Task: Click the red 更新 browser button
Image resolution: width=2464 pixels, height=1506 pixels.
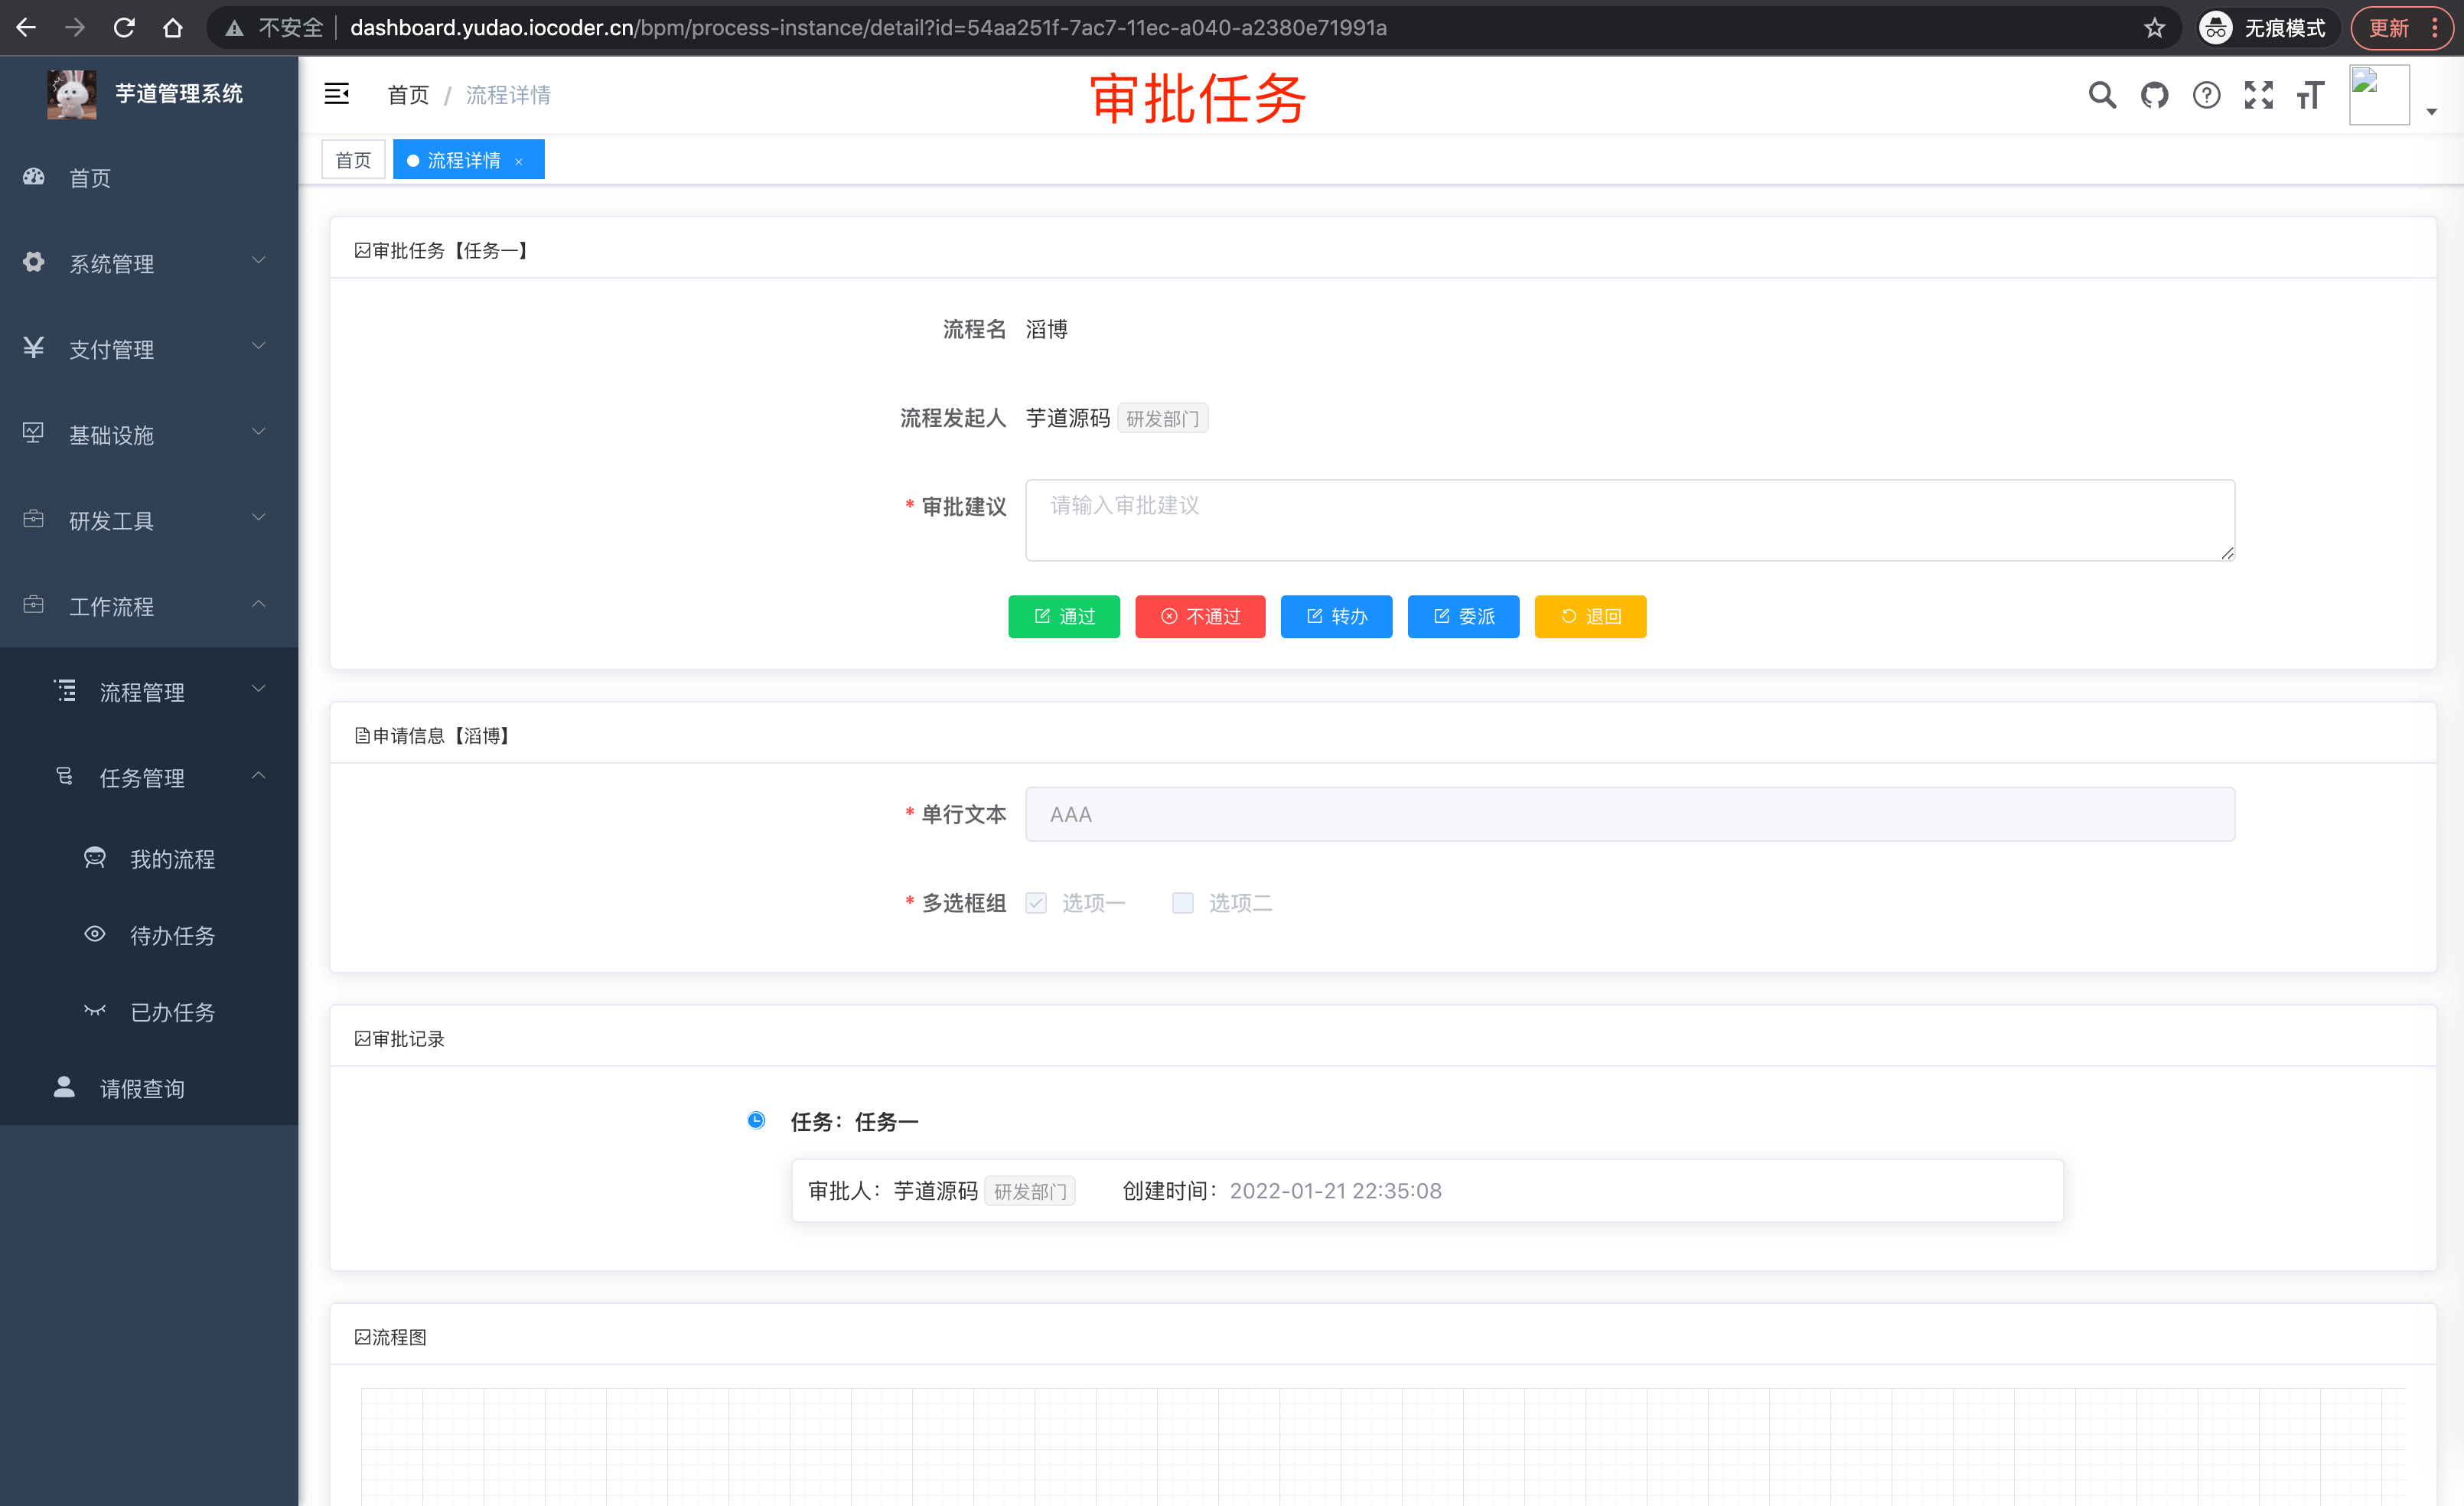Action: click(x=2395, y=27)
